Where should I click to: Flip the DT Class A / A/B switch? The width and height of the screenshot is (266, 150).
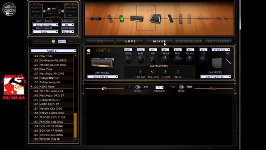click(x=138, y=87)
